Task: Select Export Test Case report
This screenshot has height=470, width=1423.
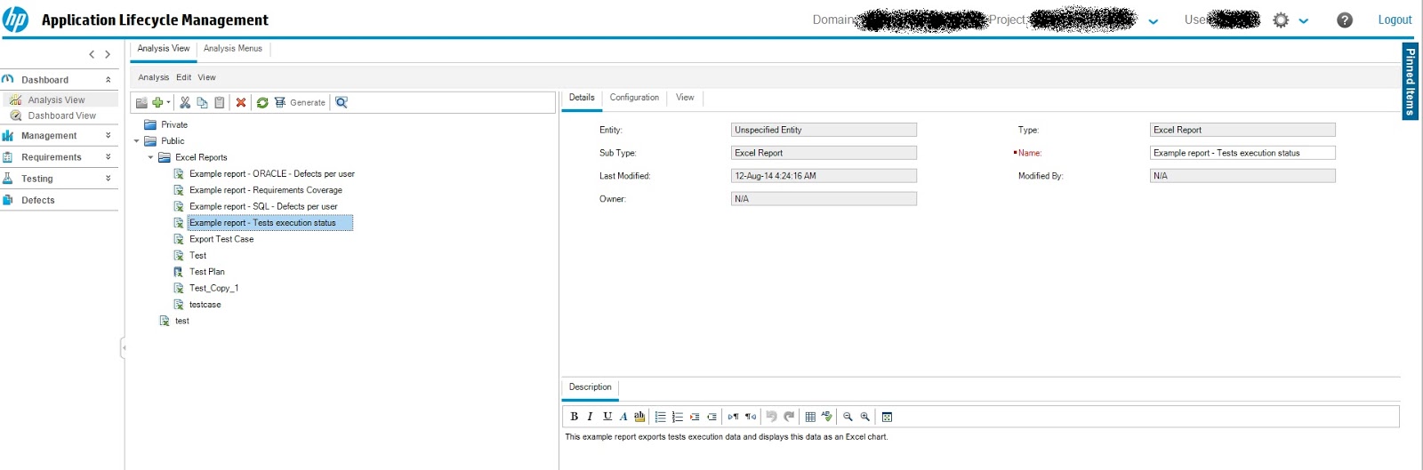Action: (x=221, y=240)
